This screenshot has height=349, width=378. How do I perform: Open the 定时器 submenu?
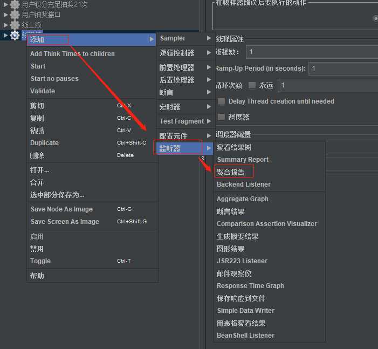[x=185, y=107]
